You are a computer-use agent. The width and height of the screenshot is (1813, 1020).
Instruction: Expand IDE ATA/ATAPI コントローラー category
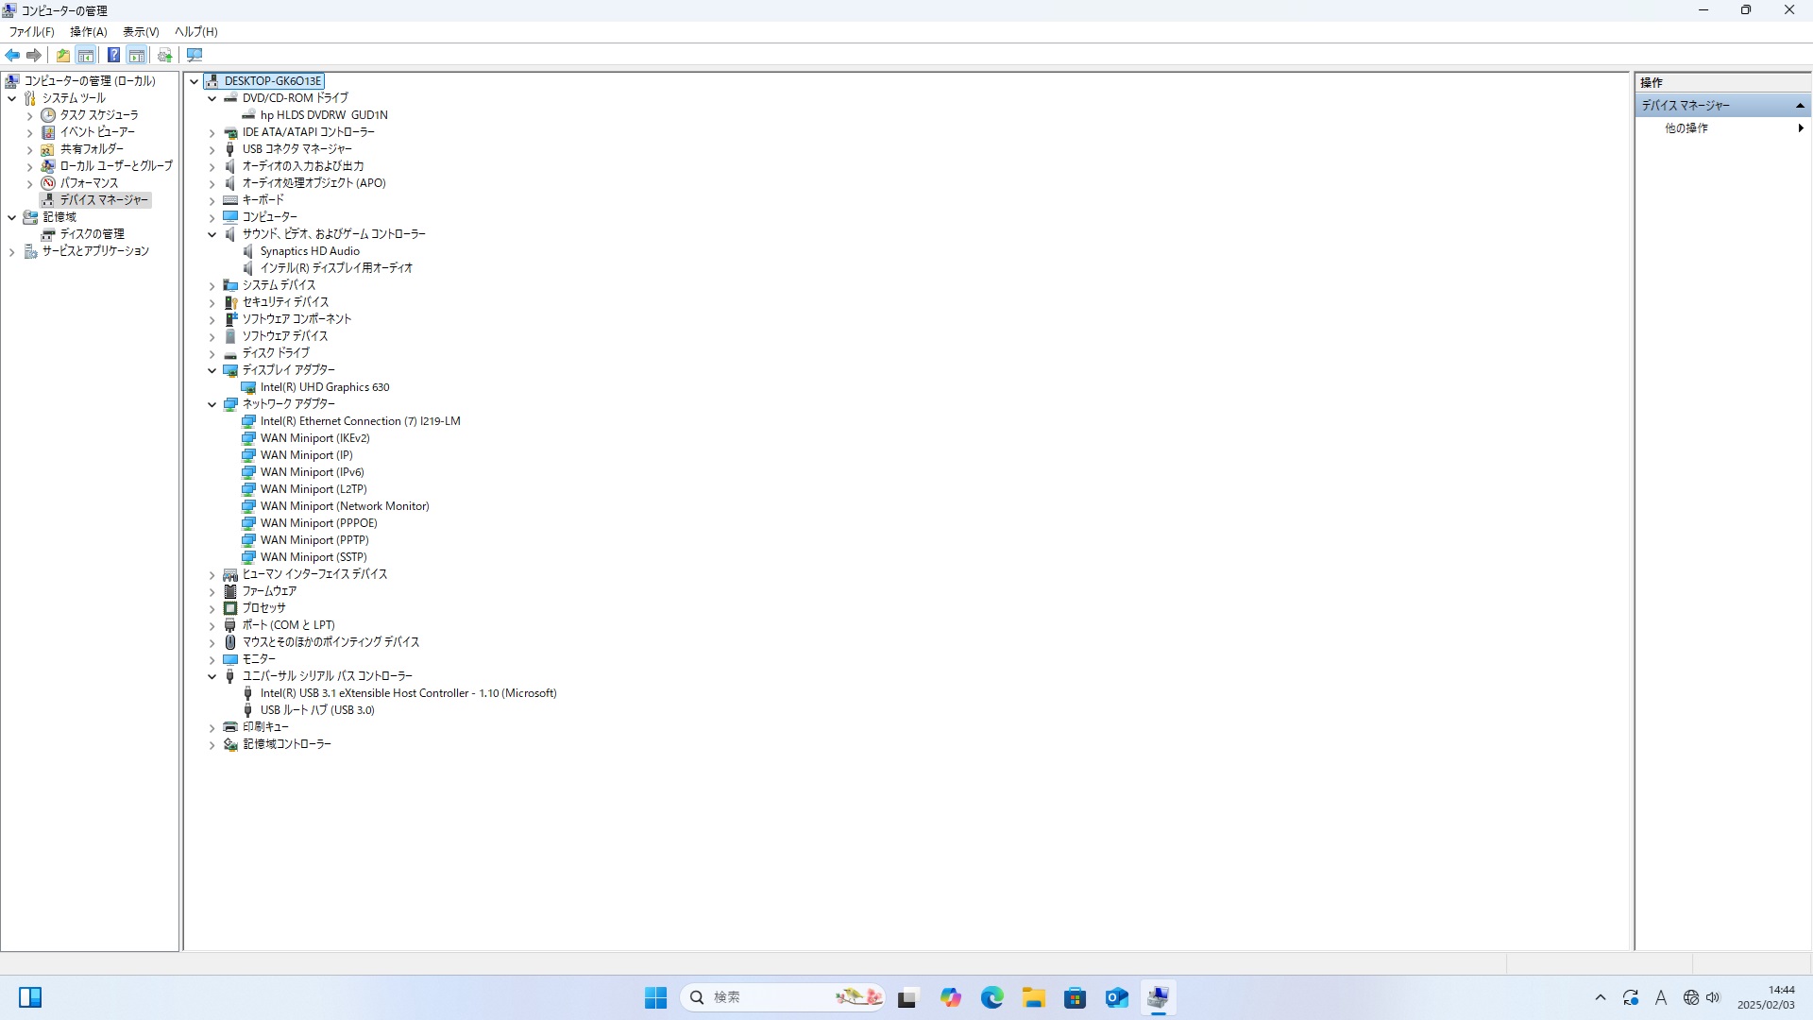click(x=212, y=132)
